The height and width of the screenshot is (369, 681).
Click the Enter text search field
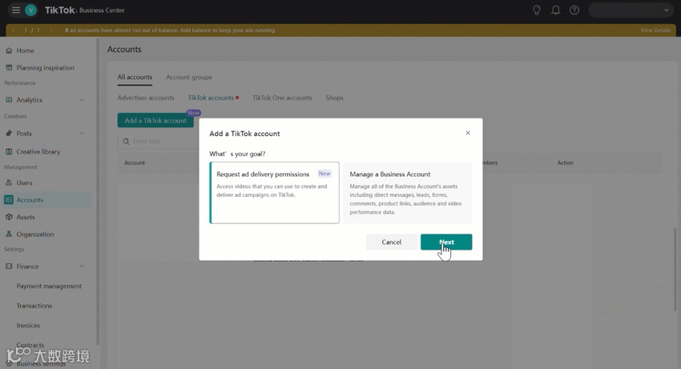pyautogui.click(x=158, y=141)
